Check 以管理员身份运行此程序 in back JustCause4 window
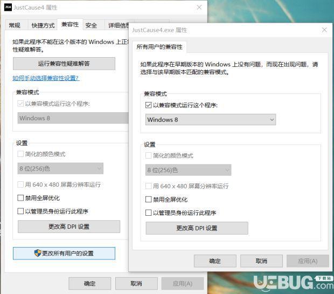Screen dimensions: 334x294 (20, 211)
